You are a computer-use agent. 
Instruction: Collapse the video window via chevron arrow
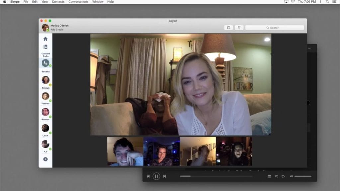309,48
